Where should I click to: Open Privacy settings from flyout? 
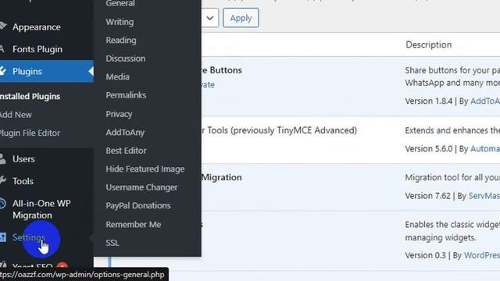119,114
